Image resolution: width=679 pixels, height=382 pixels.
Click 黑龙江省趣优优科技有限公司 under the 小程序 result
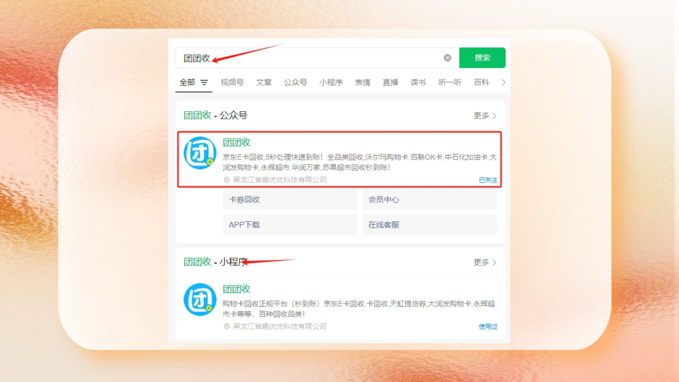click(x=280, y=326)
